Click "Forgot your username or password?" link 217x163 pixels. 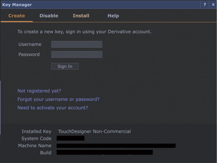point(58,99)
